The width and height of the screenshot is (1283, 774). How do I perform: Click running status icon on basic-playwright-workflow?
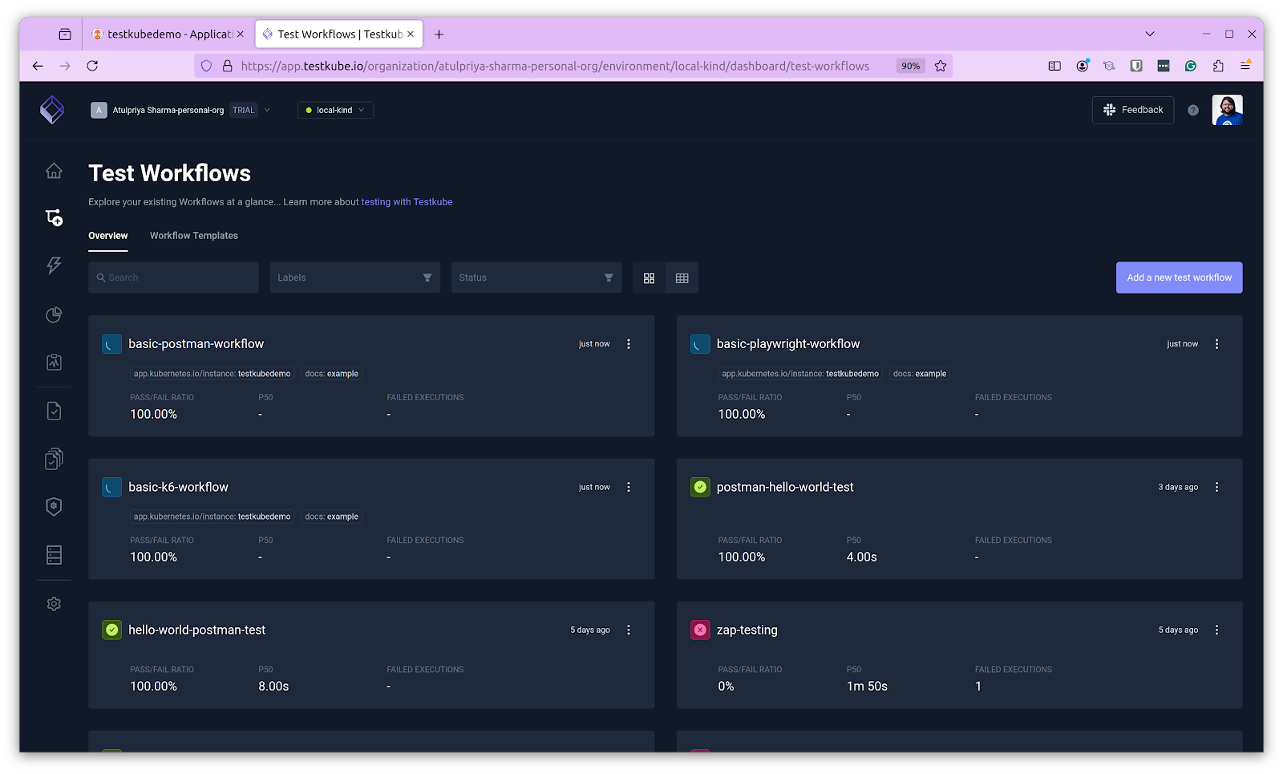700,344
